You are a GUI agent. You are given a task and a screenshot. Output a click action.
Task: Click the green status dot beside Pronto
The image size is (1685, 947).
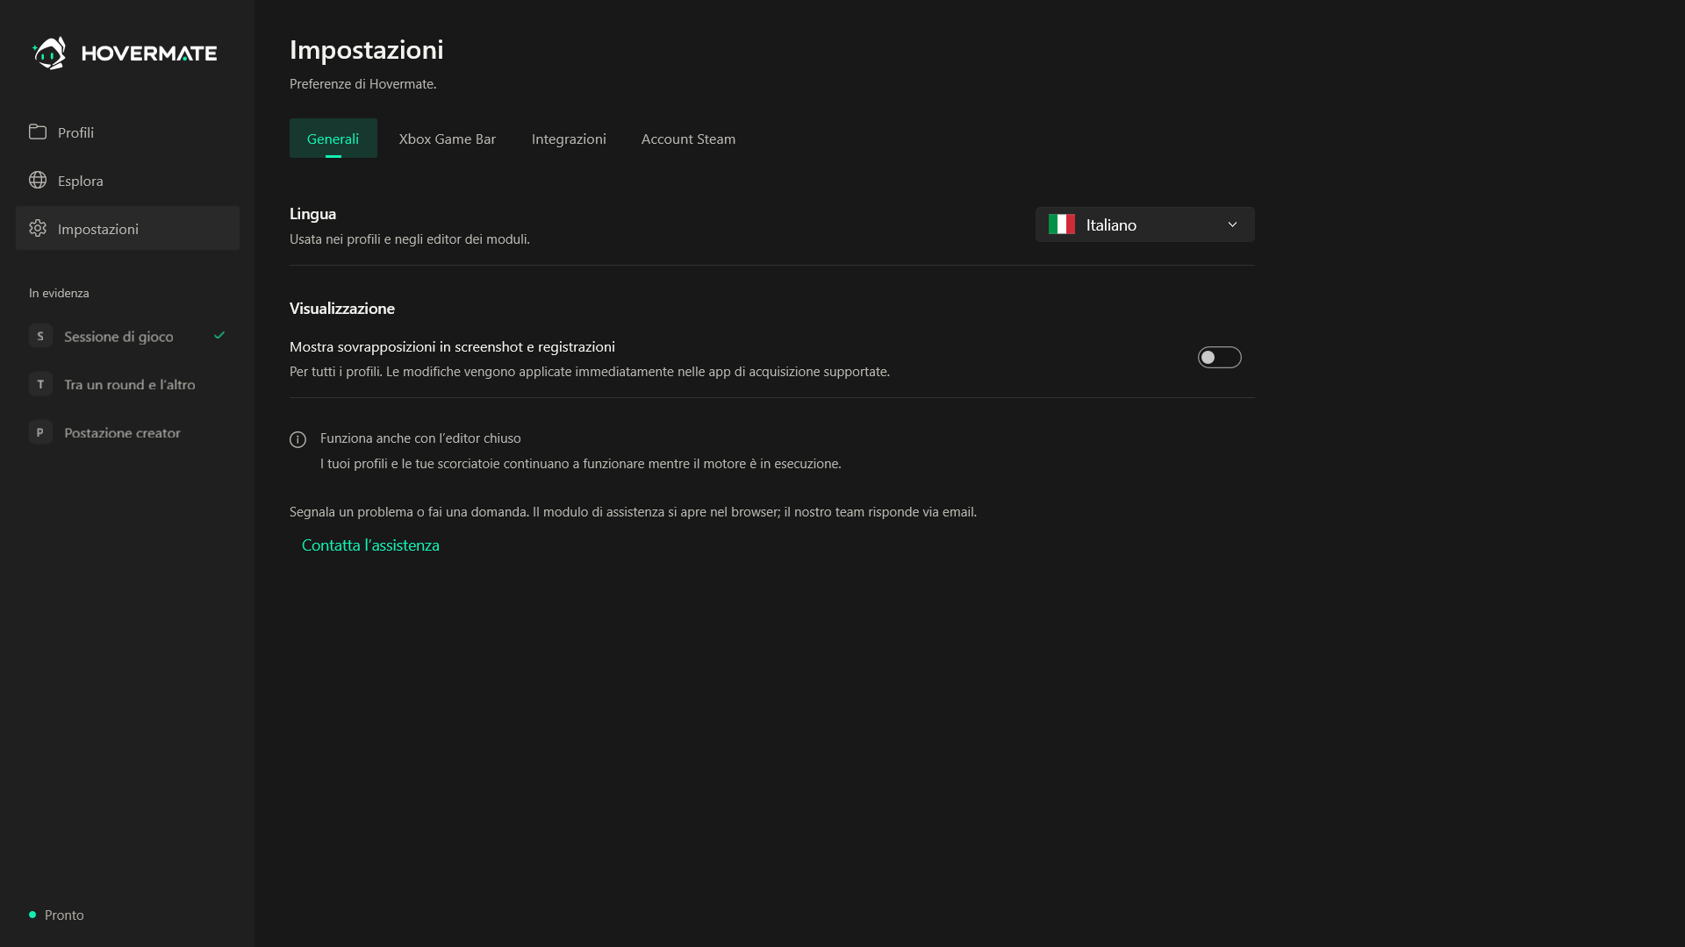pos(32,915)
